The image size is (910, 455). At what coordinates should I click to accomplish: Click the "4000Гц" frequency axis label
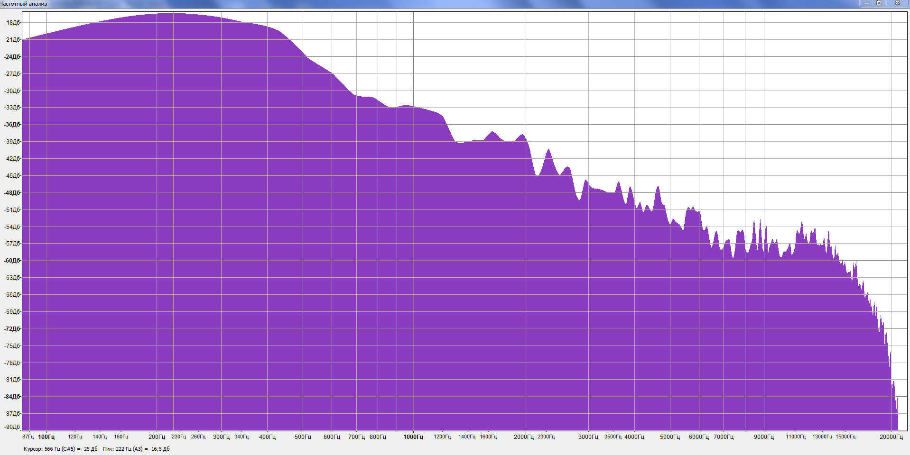(634, 437)
